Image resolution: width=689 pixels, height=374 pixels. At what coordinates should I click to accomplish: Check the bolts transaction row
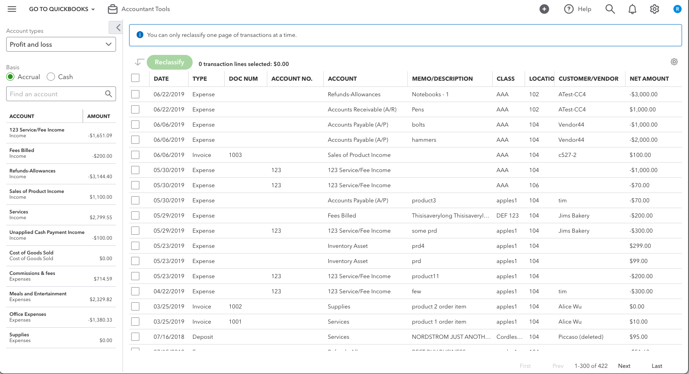click(135, 125)
